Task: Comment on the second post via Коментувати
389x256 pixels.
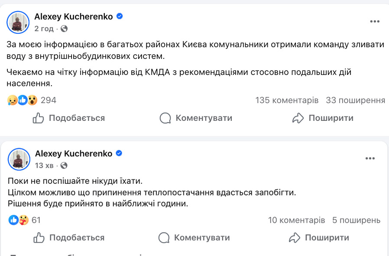Action: pos(194,237)
